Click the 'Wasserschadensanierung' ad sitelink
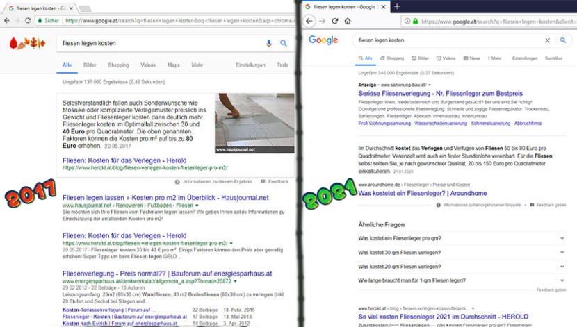This screenshot has width=577, height=327. click(441, 124)
